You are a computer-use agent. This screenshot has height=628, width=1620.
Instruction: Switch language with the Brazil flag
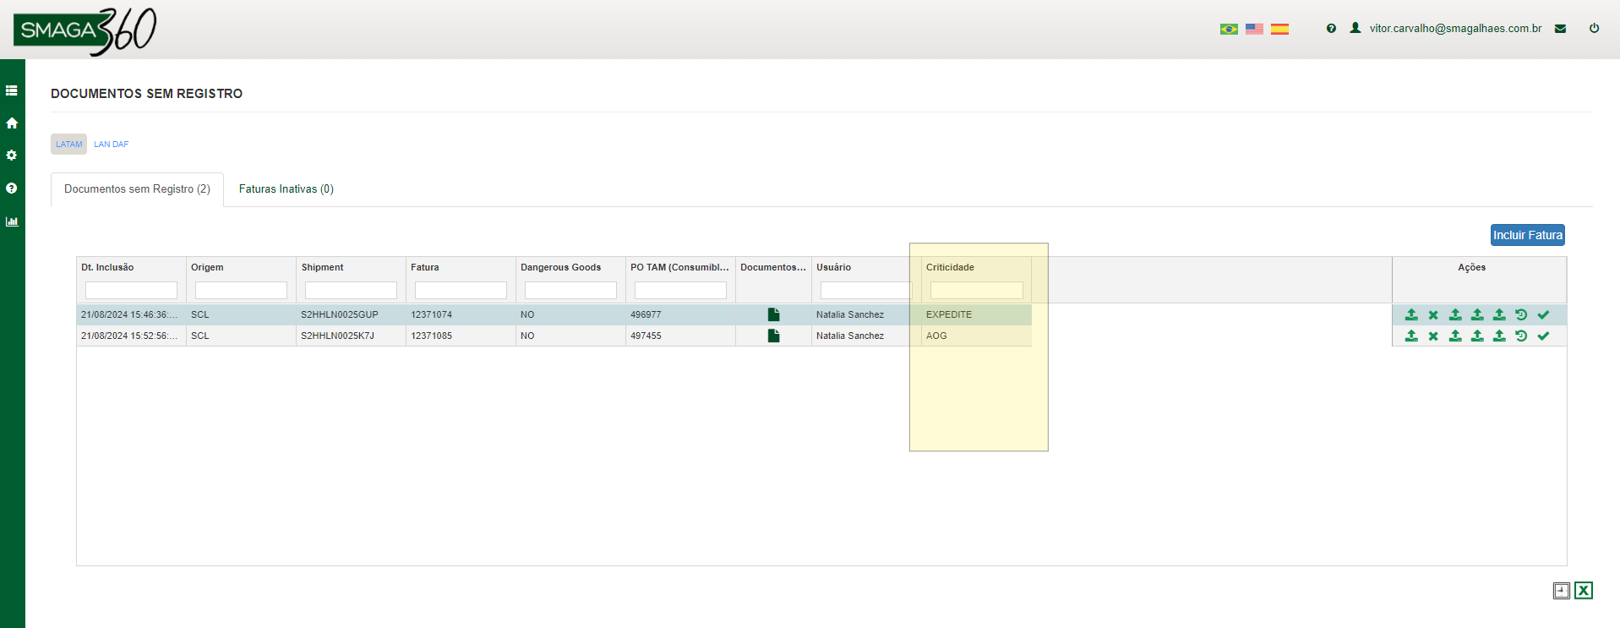[1229, 29]
